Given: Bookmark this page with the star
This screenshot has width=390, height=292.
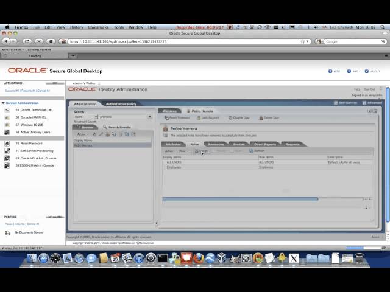Looking at the screenshot, I should point(302,41).
